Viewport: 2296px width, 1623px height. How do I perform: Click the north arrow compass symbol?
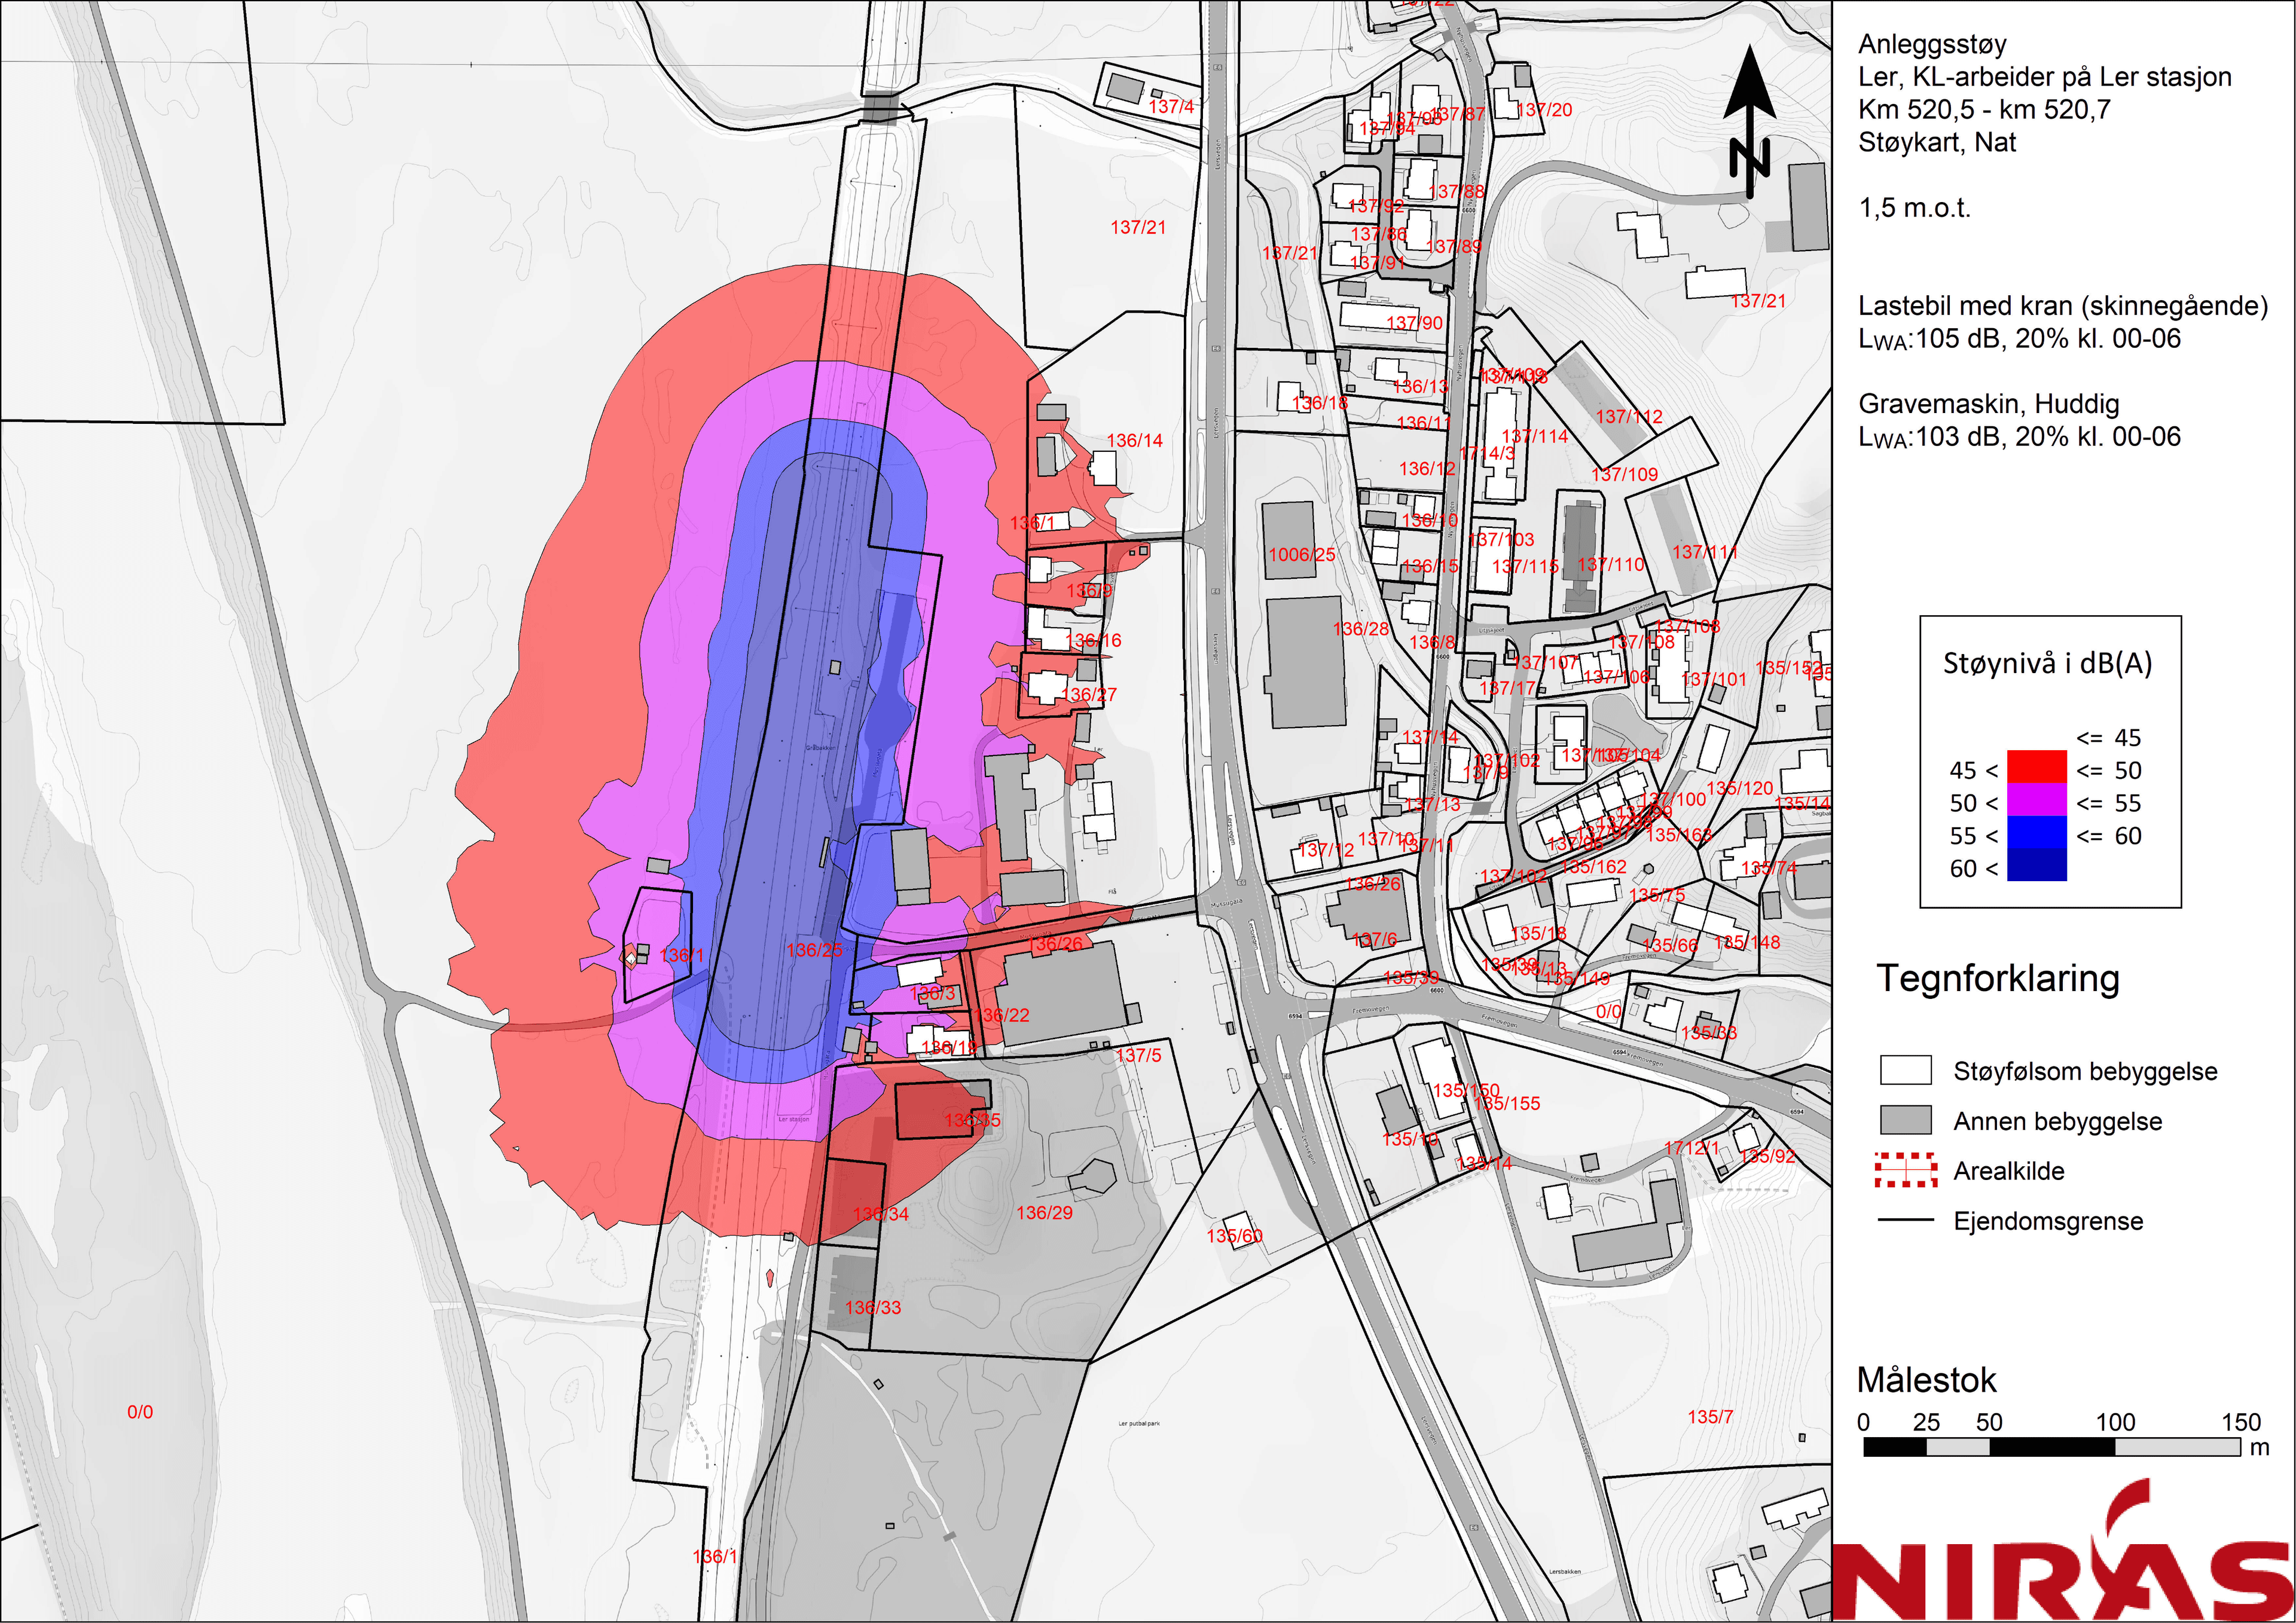(x=1750, y=122)
